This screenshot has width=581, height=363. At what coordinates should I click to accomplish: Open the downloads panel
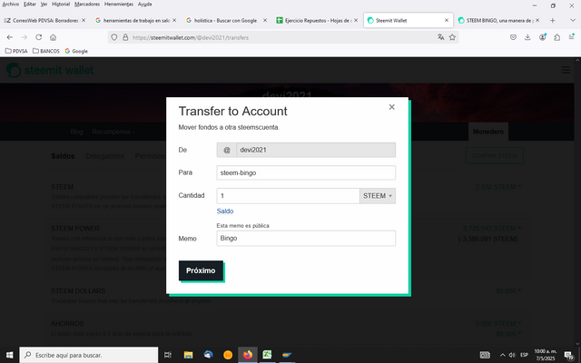point(527,37)
